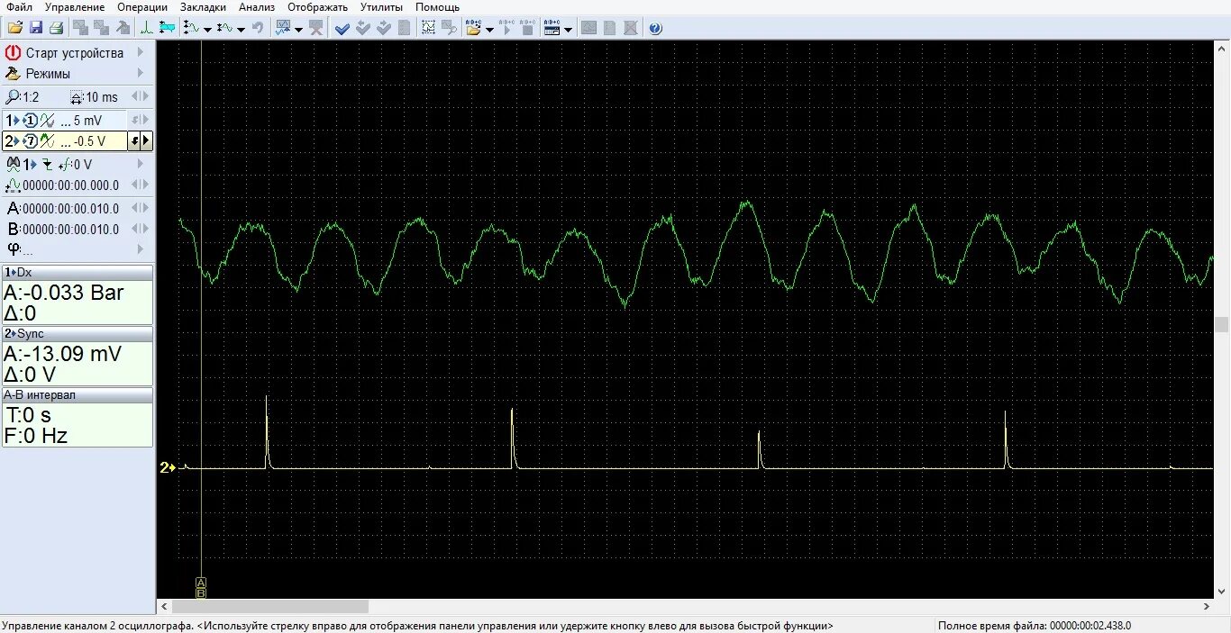Image resolution: width=1231 pixels, height=633 pixels.
Task: Open the Управление menu
Action: point(75,7)
